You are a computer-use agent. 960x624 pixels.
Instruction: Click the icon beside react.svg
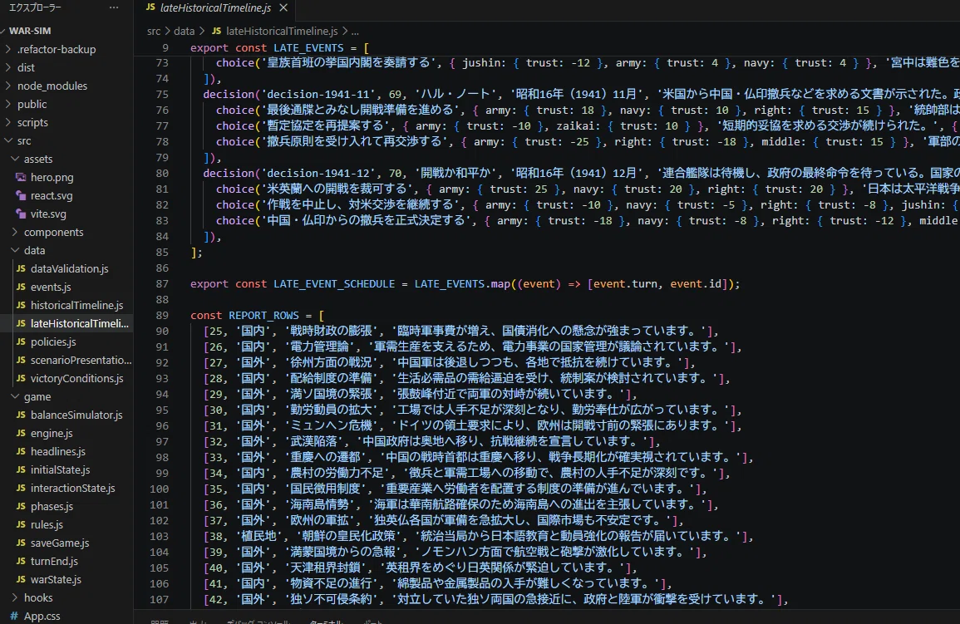click(21, 196)
